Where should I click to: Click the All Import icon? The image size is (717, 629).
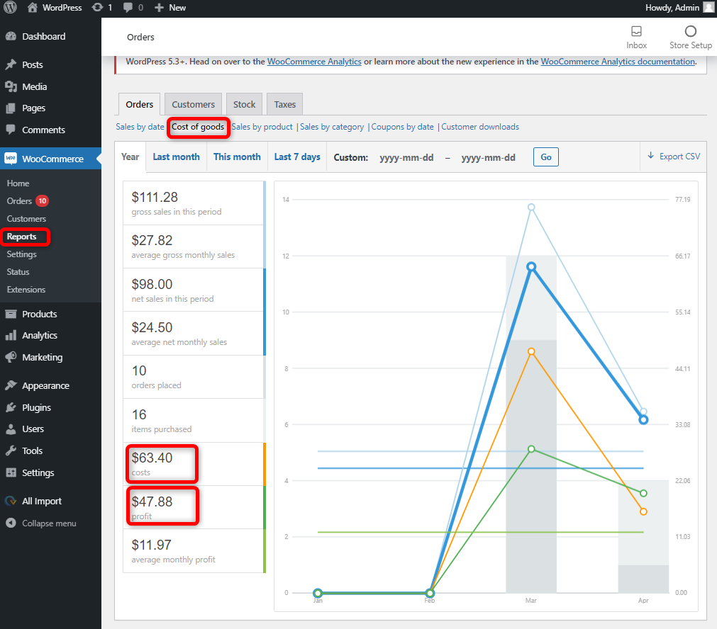pyautogui.click(x=11, y=501)
